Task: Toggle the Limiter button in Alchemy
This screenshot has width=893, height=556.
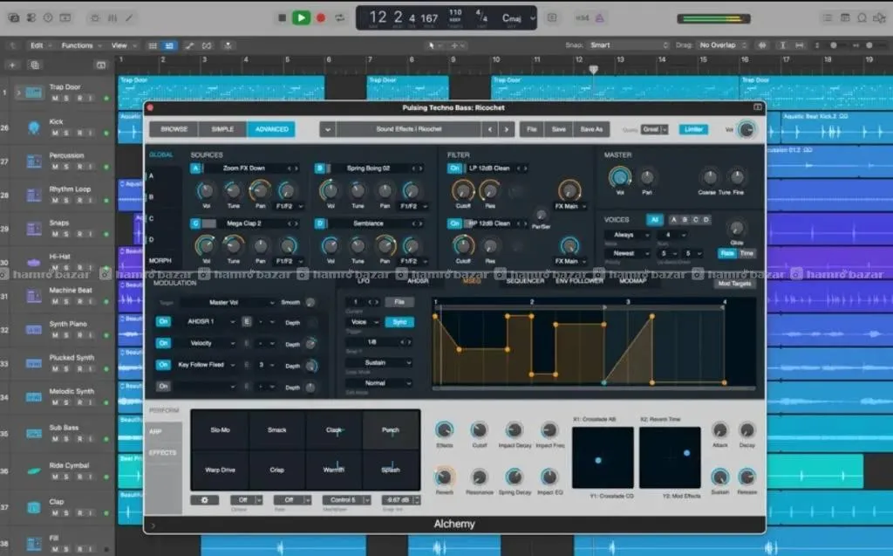Action: point(693,129)
